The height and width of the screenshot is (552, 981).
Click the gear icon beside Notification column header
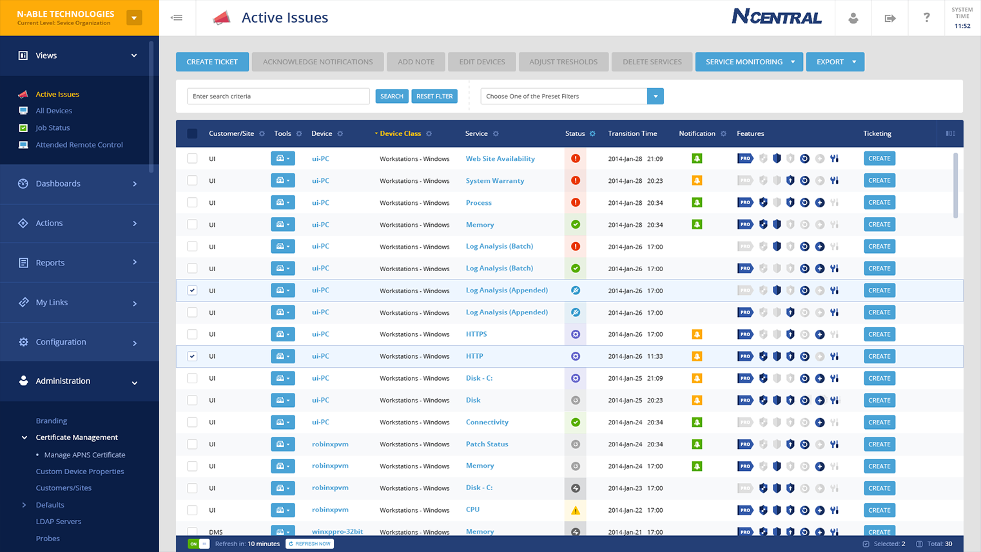[x=723, y=134]
